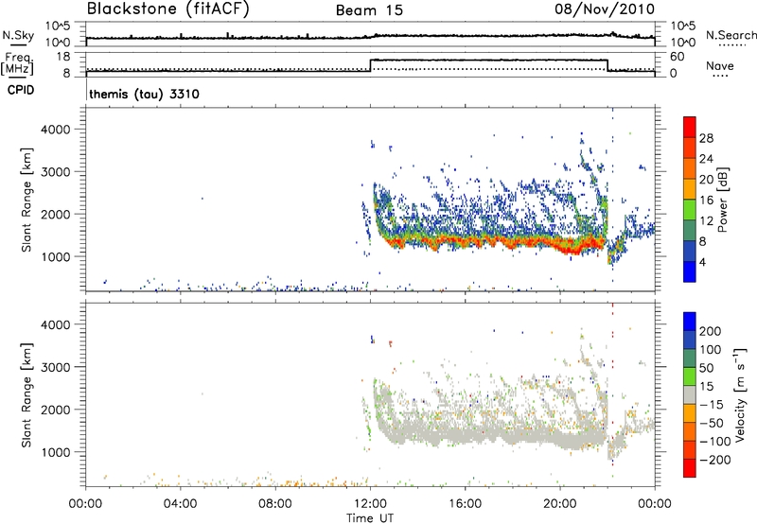This screenshot has height=524, width=757.
Task: Click the '2000' tick on the velocity panel
Action: 55,410
